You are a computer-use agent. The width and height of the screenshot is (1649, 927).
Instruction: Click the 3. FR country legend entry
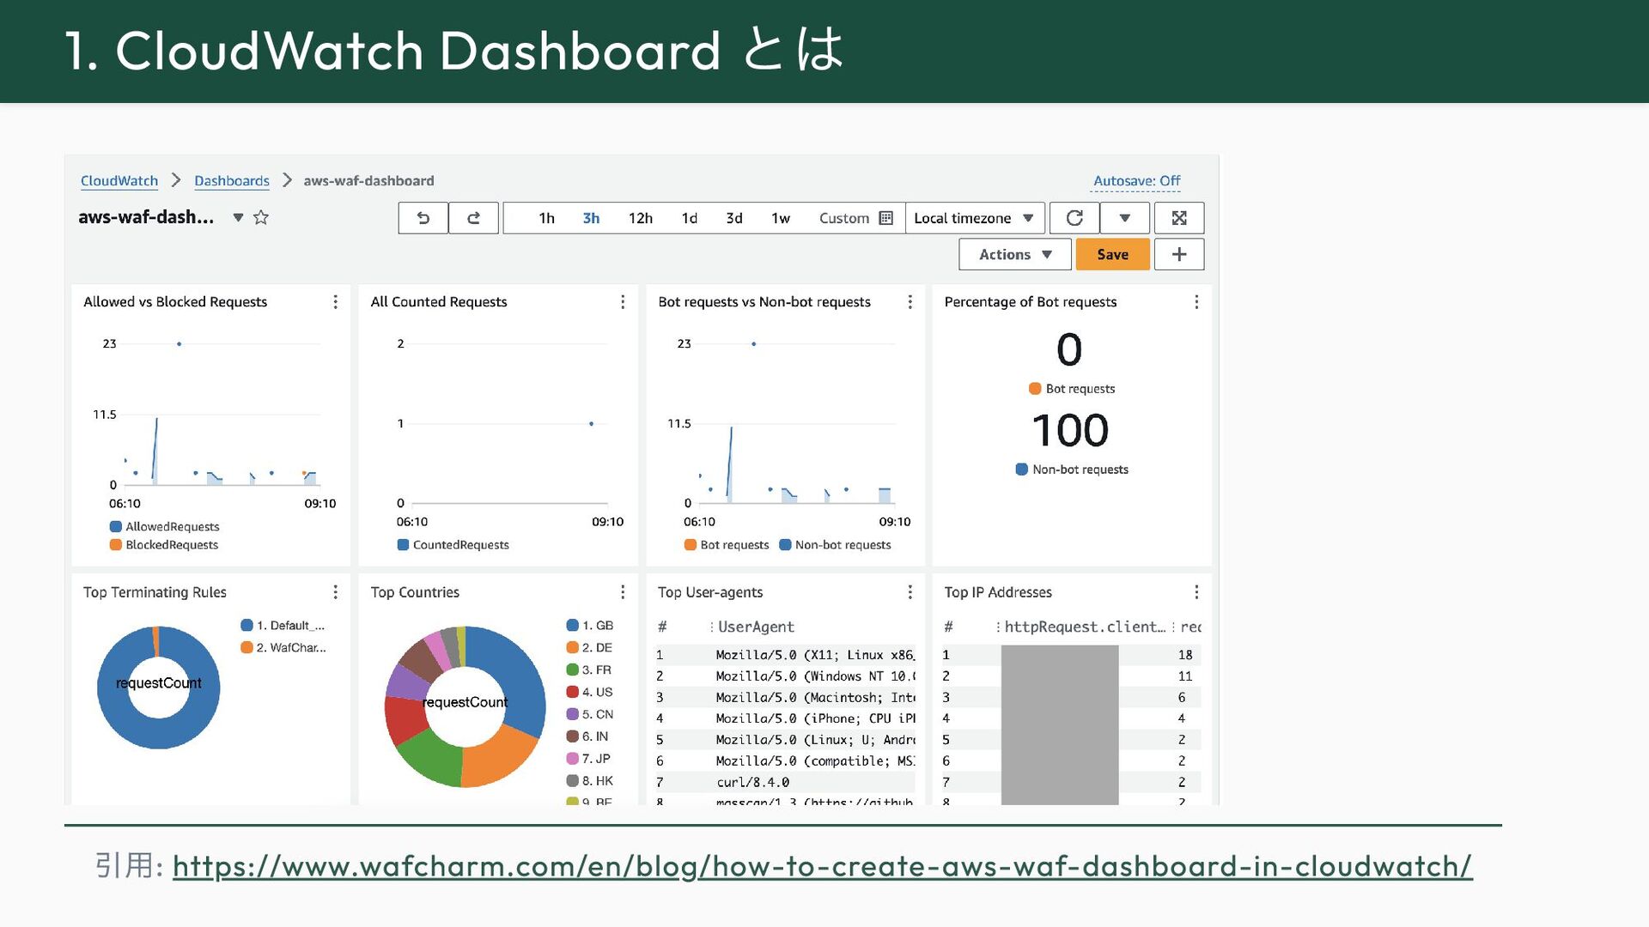point(590,670)
